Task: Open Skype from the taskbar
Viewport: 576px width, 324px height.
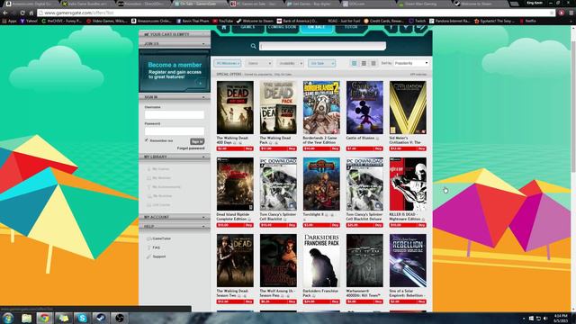Action: tap(82, 318)
